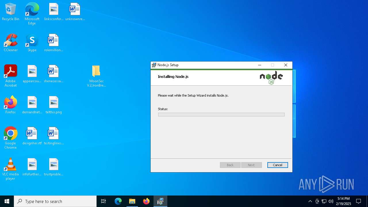Select the Adobe Acrobat desktop shortcut
The image size is (368, 207).
tap(11, 76)
